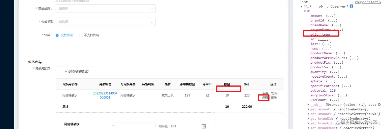
Task: Click 编辑 in the operations column
Action: click(265, 97)
